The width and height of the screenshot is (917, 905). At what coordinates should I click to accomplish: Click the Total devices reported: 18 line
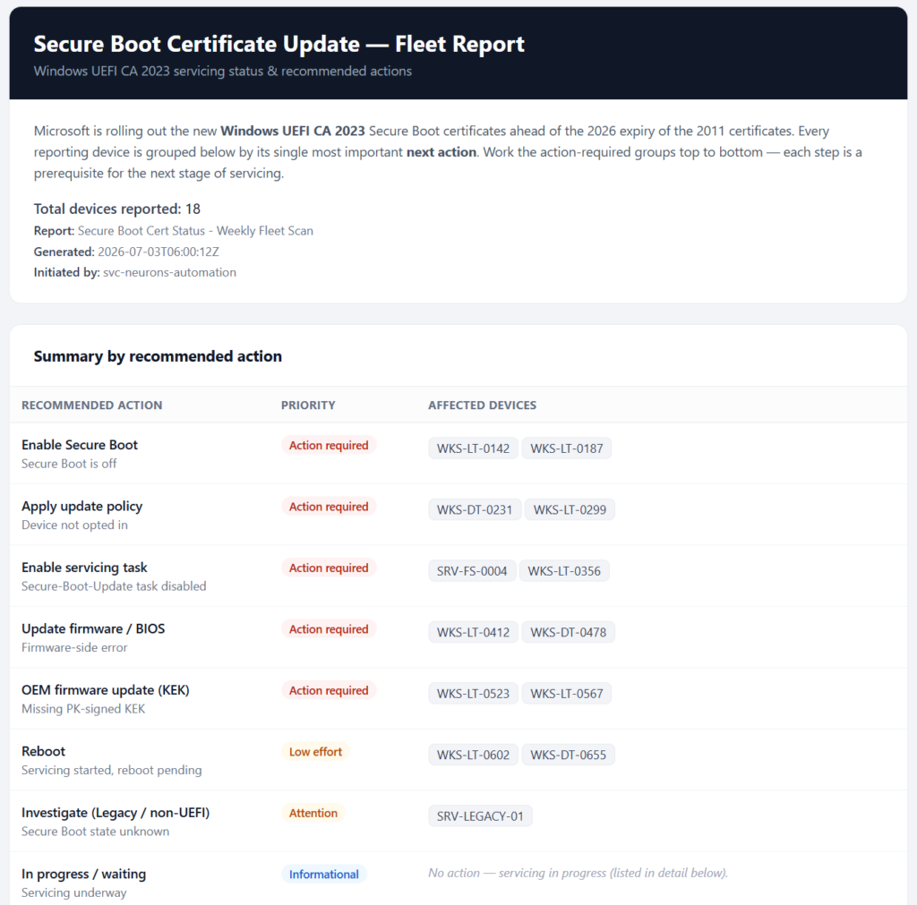(117, 209)
